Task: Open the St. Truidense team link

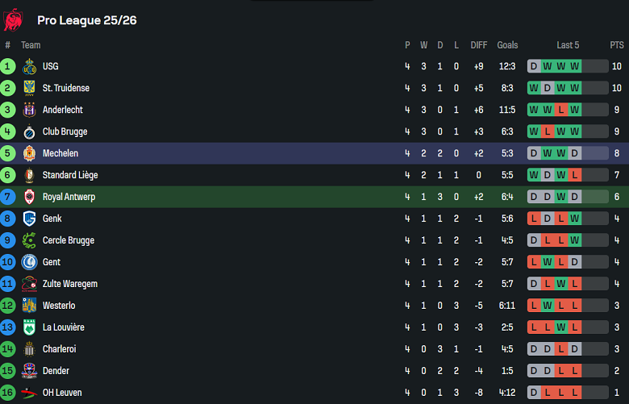Action: click(66, 88)
